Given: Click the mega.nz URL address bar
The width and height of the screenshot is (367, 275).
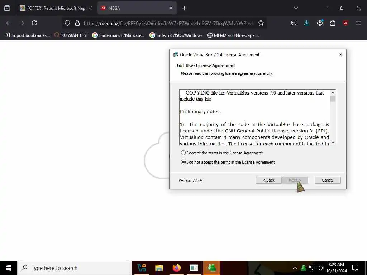Looking at the screenshot, I should tap(169, 23).
